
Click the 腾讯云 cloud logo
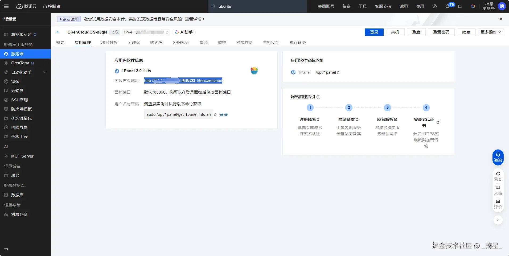(26, 6)
